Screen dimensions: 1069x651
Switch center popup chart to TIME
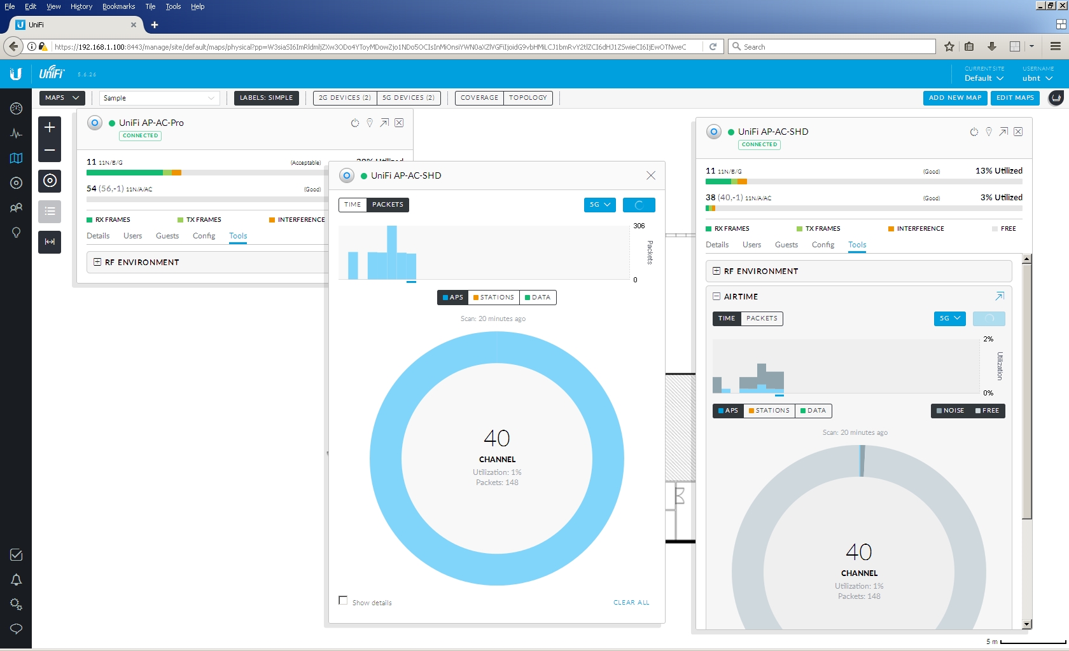[x=353, y=205]
